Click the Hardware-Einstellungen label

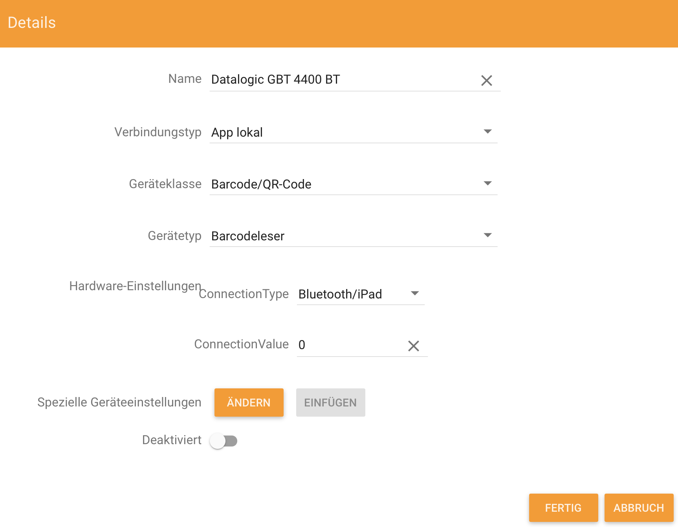135,286
